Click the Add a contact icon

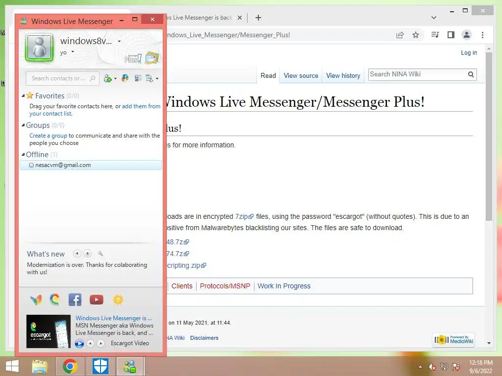pyautogui.click(x=107, y=78)
